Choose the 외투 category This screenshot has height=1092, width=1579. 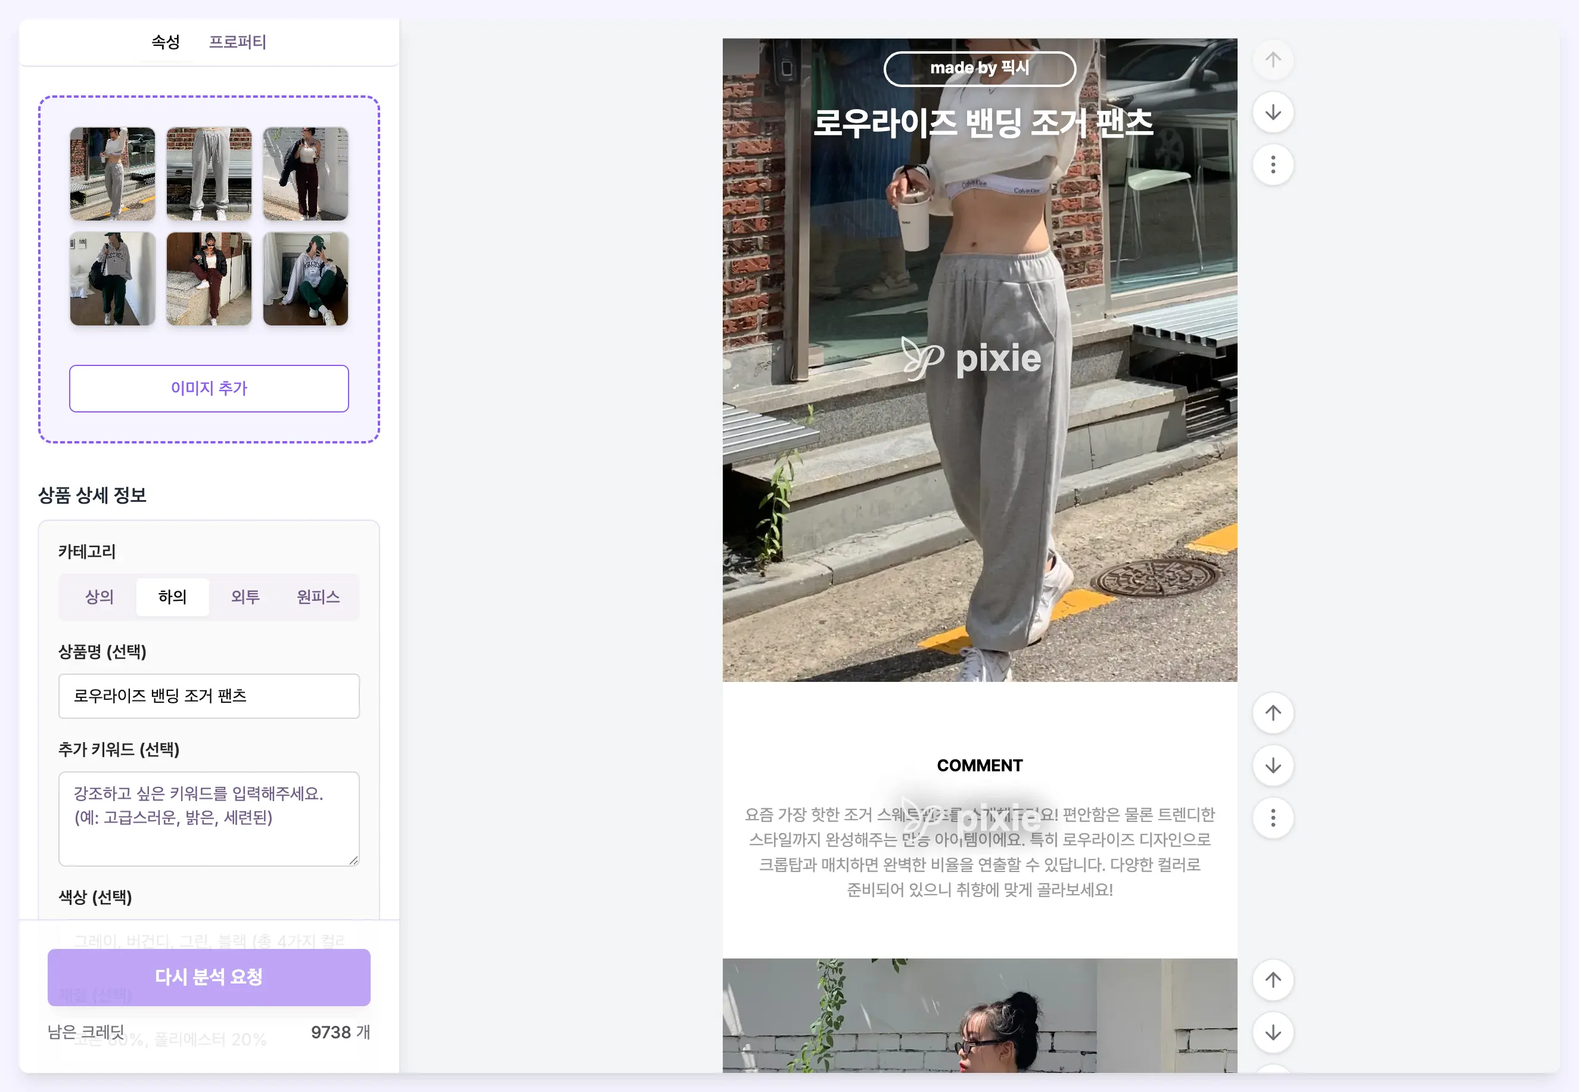click(x=245, y=597)
